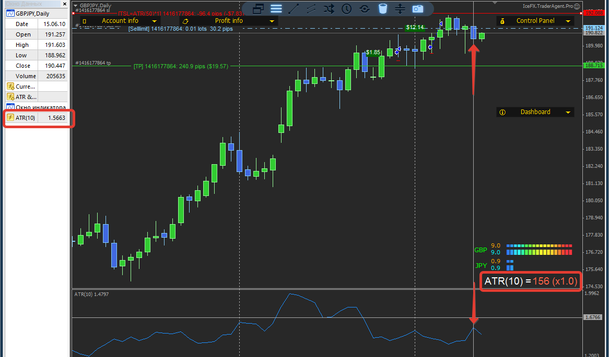Click the Окно индикатора row text
The image size is (609, 357).
pos(41,107)
